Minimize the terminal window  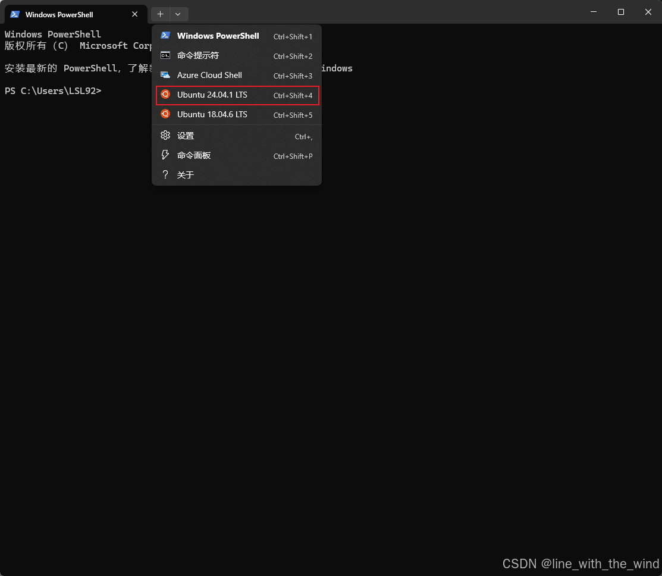point(594,12)
